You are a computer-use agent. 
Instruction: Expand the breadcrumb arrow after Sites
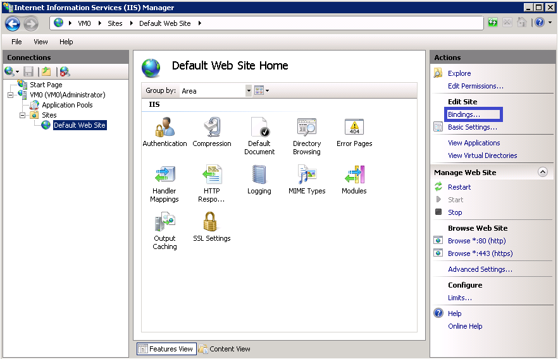pos(132,23)
